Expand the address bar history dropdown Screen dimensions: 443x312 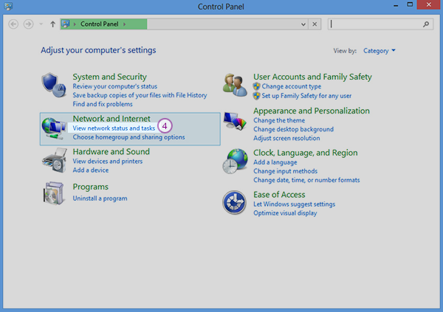303,24
